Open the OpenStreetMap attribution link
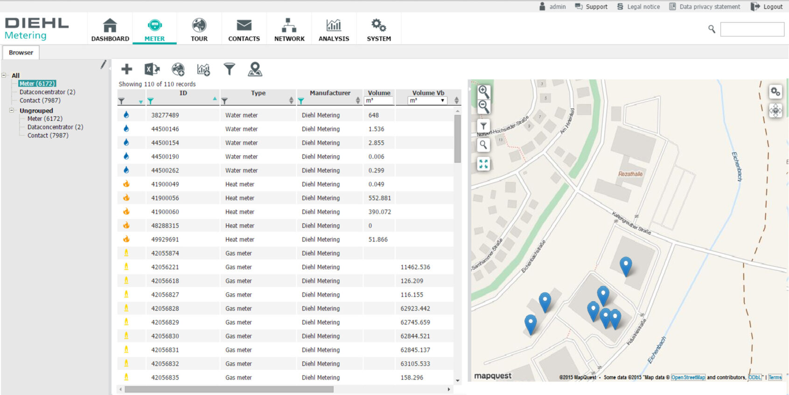Screen dimensions: 789x395 coord(688,377)
